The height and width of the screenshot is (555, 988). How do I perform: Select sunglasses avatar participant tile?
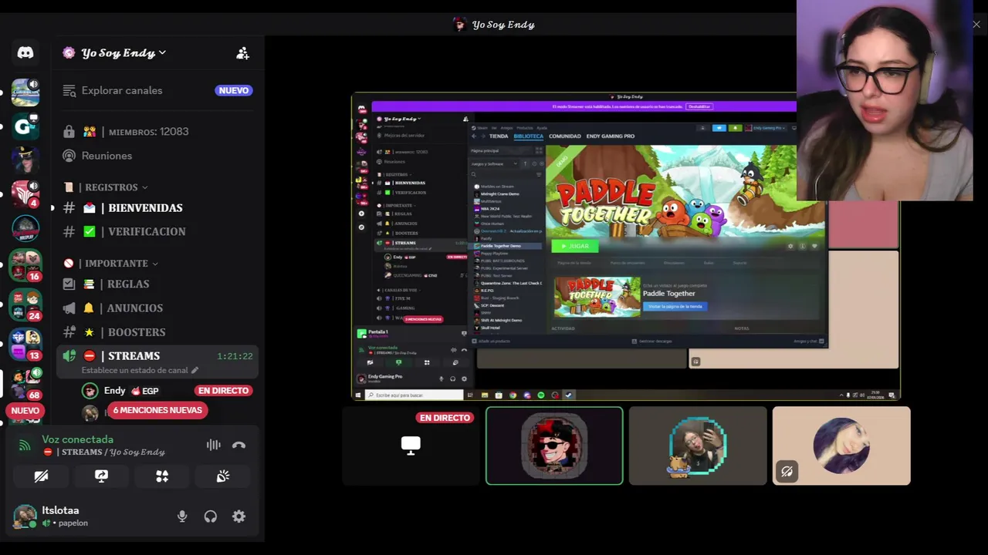click(x=554, y=446)
